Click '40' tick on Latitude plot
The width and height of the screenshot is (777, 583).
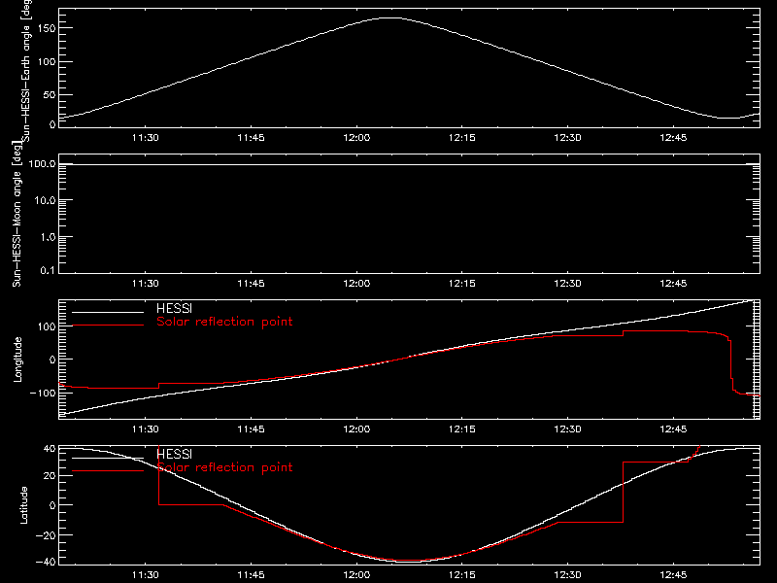point(50,449)
